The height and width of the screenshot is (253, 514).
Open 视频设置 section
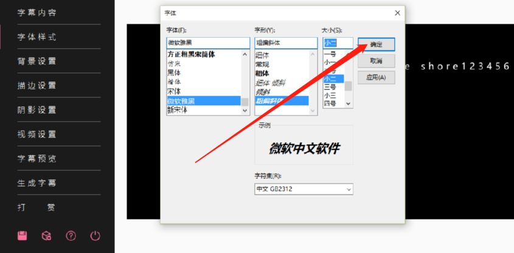37,134
